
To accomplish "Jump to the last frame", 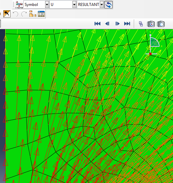I will pos(127,24).
